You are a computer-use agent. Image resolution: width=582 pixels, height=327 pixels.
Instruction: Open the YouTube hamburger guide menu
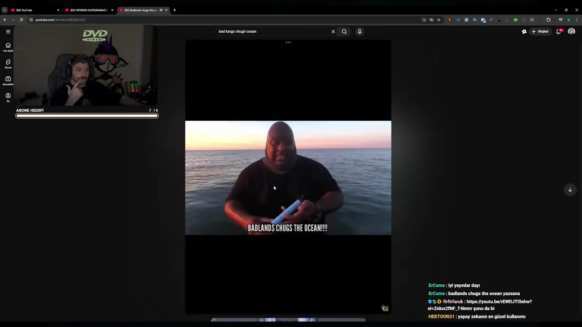click(8, 31)
